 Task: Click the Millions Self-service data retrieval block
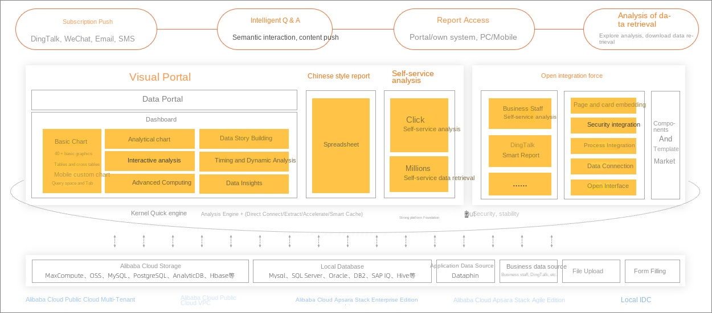419,174
